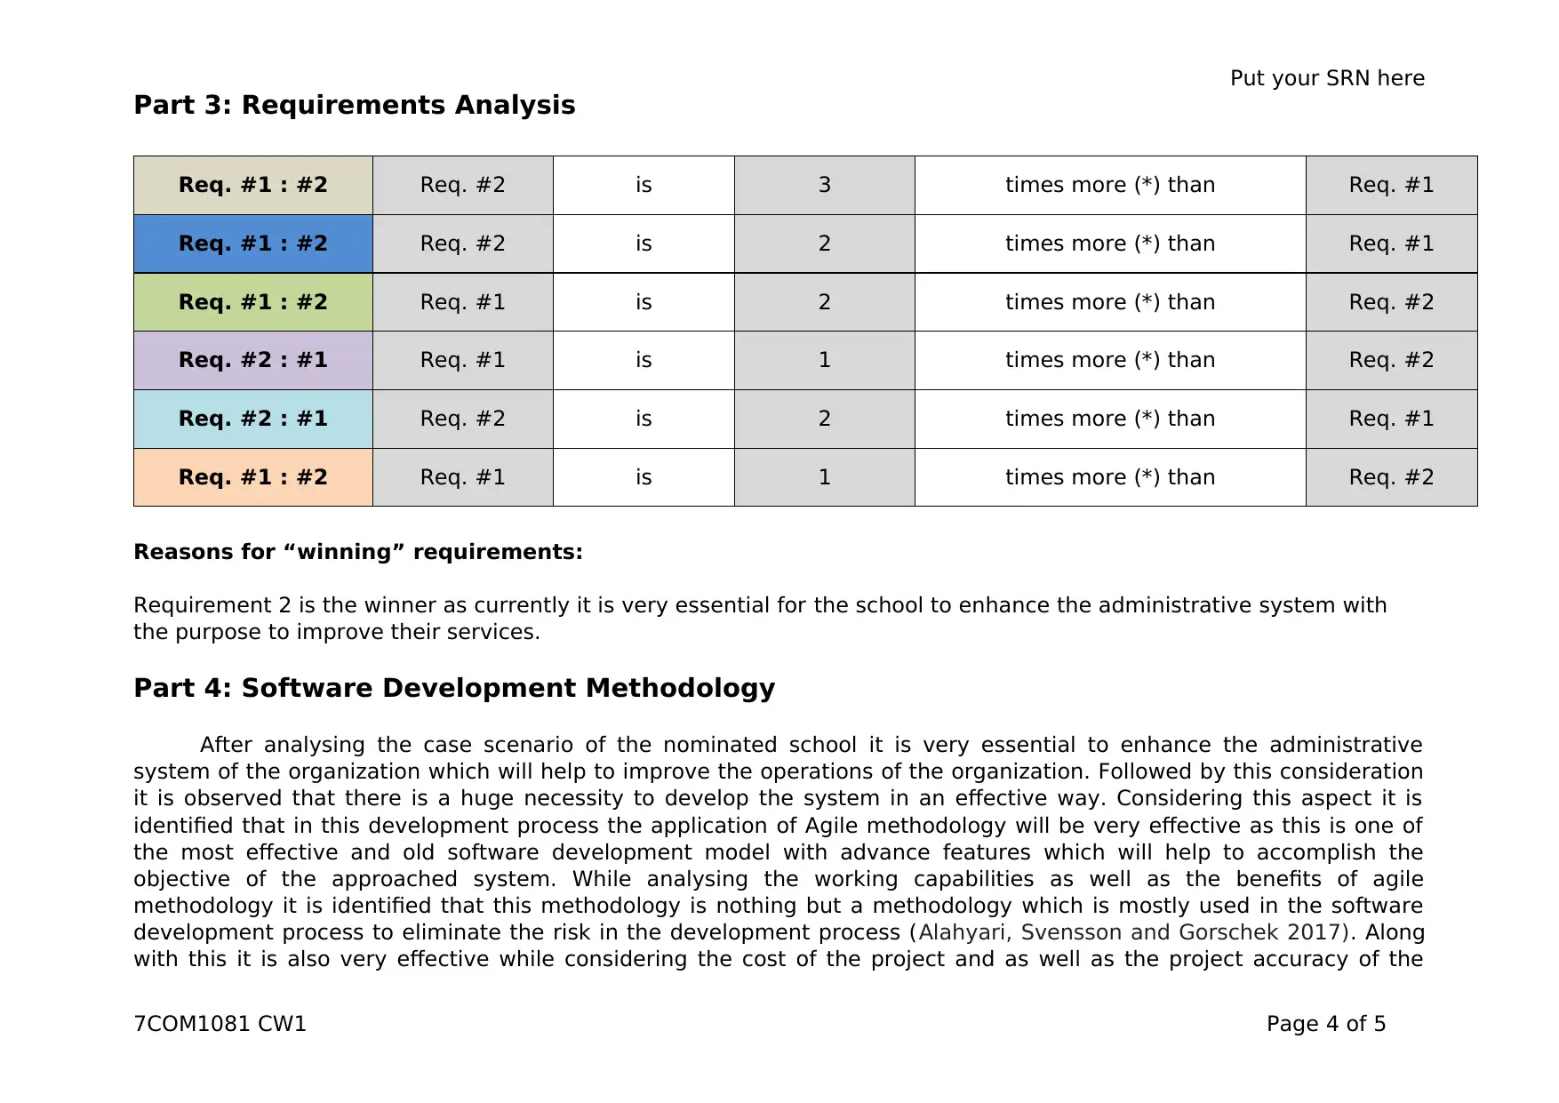Click the line starting "Requirement 2 is the winner"

(x=760, y=605)
